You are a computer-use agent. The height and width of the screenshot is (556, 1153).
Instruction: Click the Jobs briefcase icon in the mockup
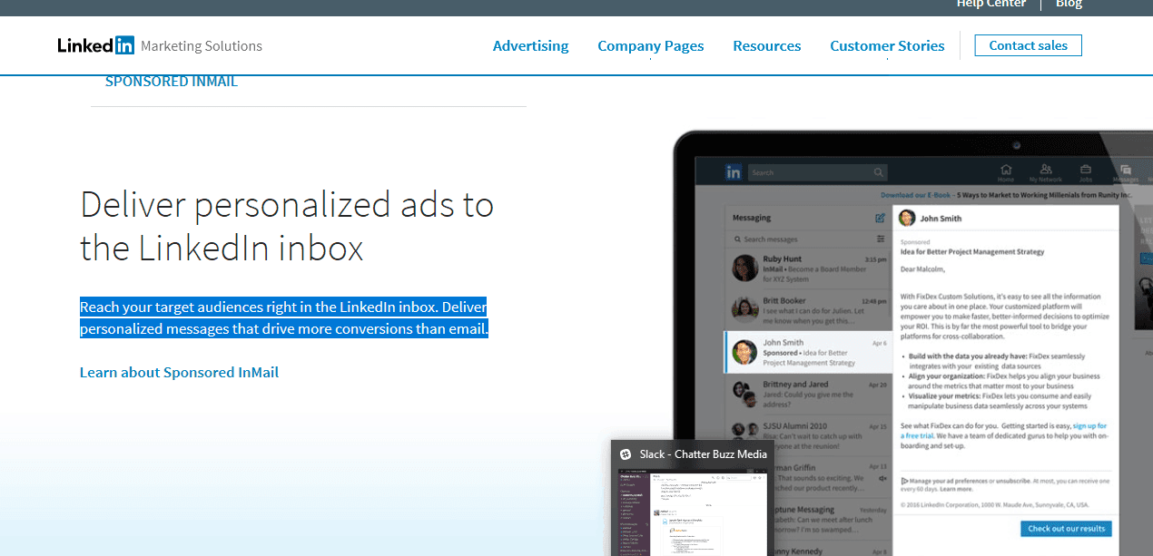click(x=1086, y=171)
